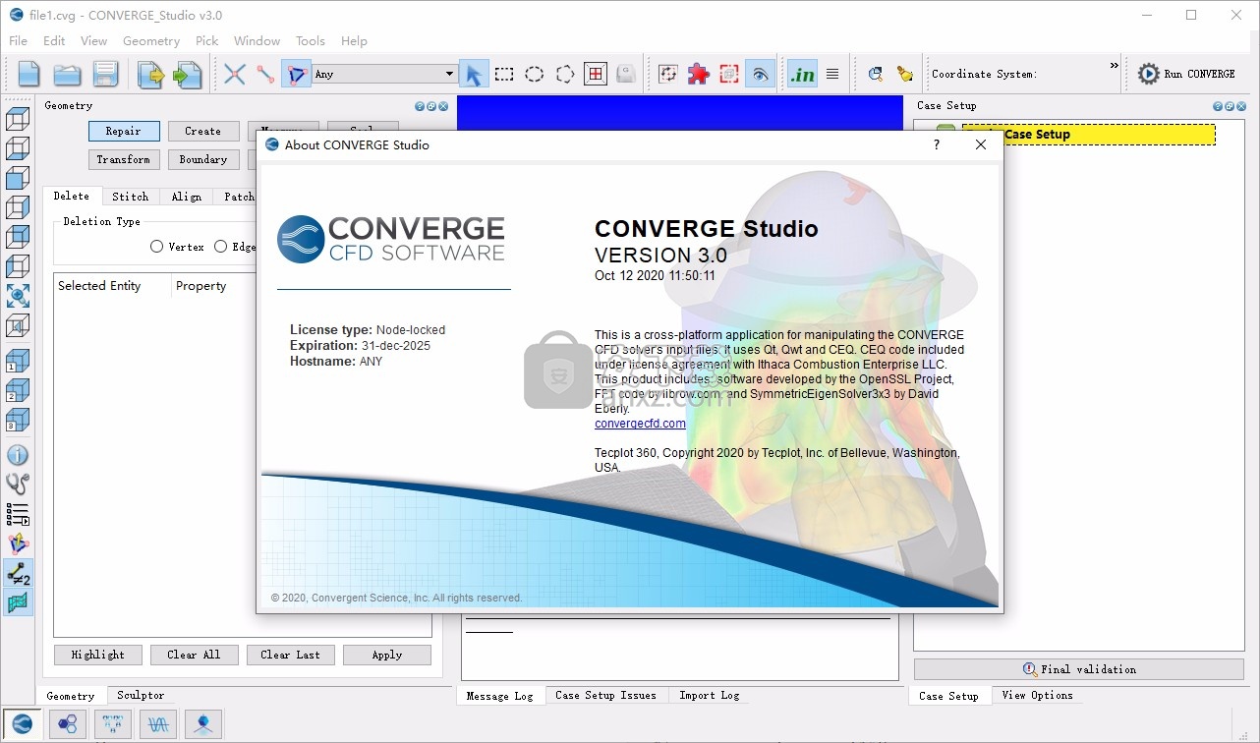Activate the cursor arrow selection tool
Viewport: 1260px width, 743px height.
474,74
